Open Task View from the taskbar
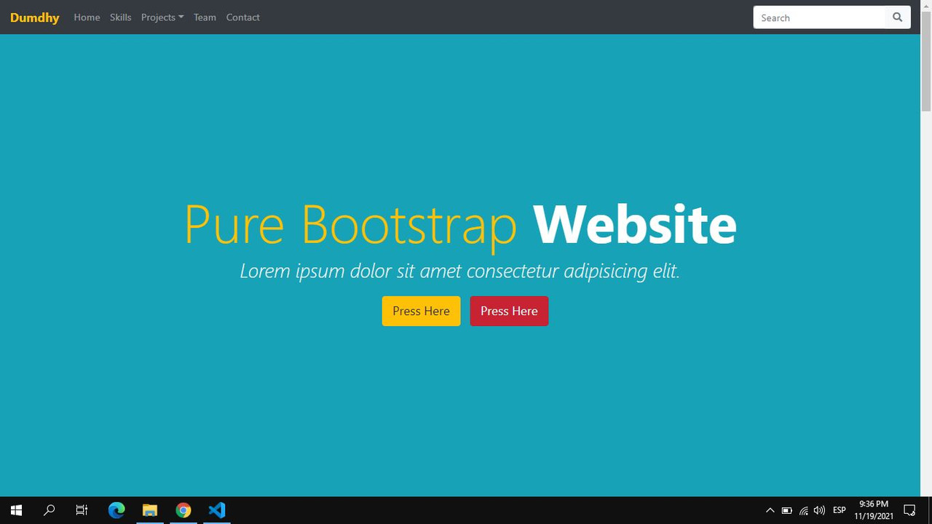932x524 pixels. pos(82,510)
